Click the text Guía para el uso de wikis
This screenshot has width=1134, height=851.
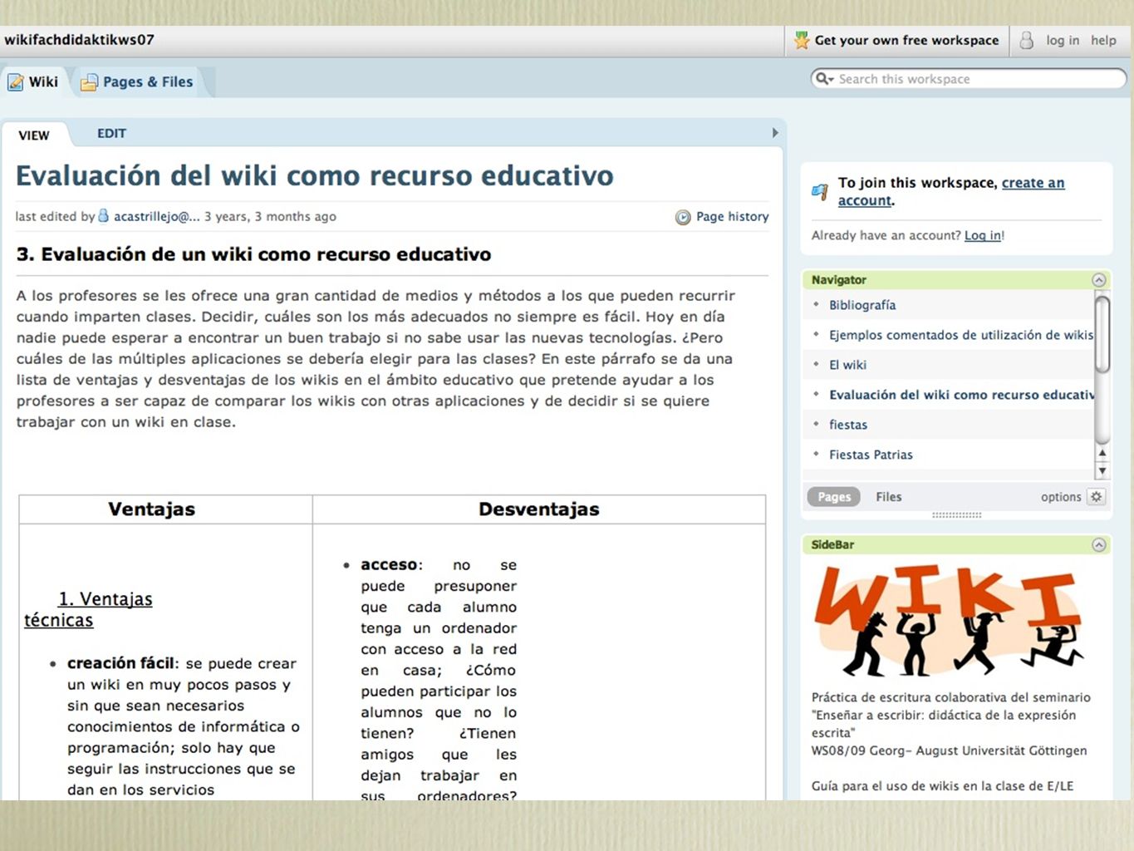(942, 786)
